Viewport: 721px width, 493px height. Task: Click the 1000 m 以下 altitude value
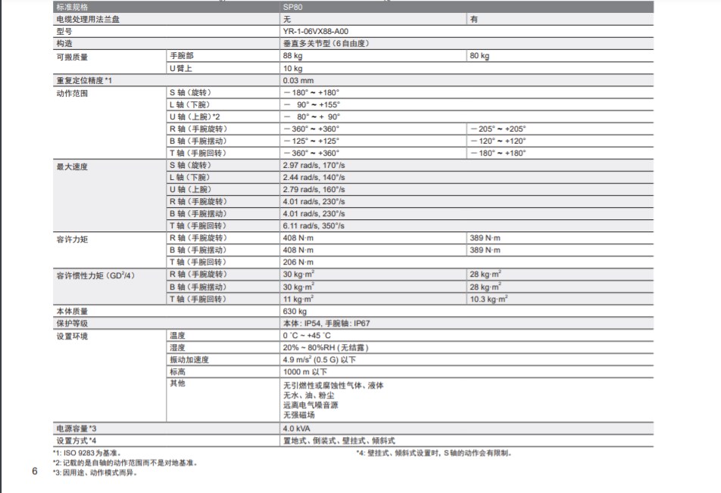(x=304, y=372)
